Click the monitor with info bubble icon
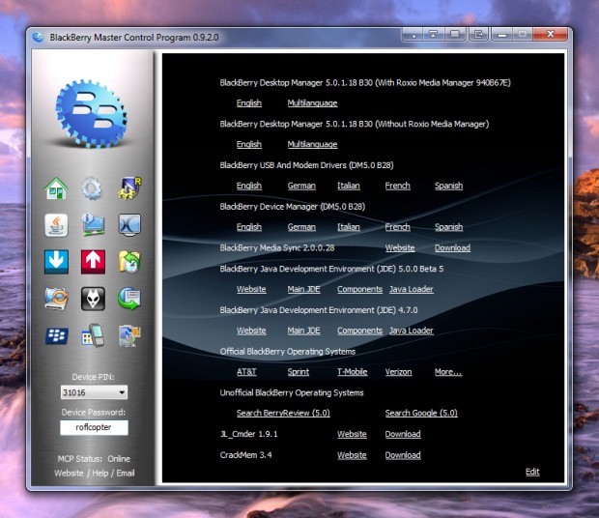 click(x=93, y=225)
